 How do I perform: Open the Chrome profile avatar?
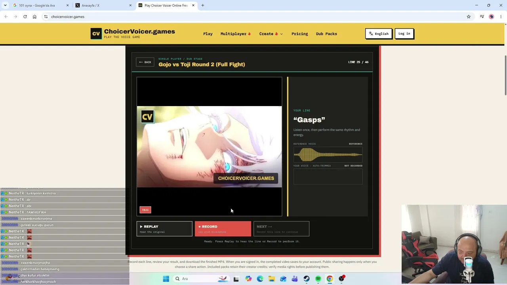click(492, 17)
